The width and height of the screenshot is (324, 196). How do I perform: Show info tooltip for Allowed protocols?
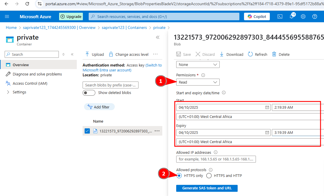pyautogui.click(x=211, y=170)
